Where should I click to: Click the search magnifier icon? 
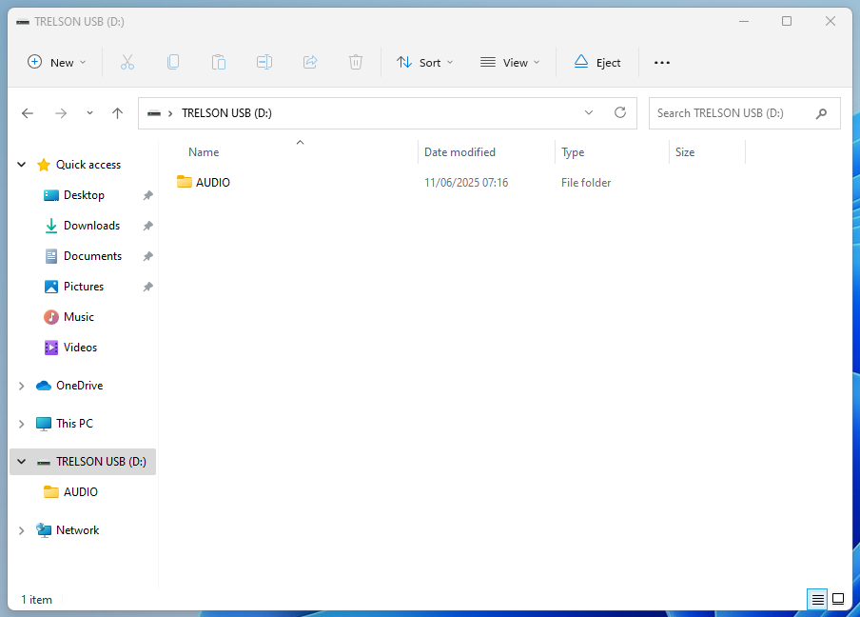point(821,113)
